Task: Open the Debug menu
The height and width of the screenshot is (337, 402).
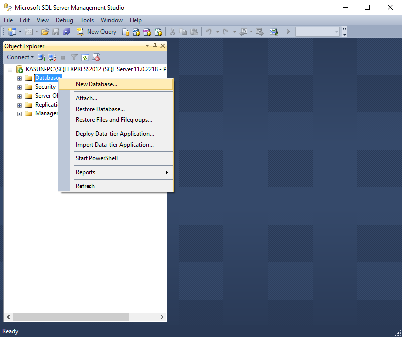Action: 64,20
